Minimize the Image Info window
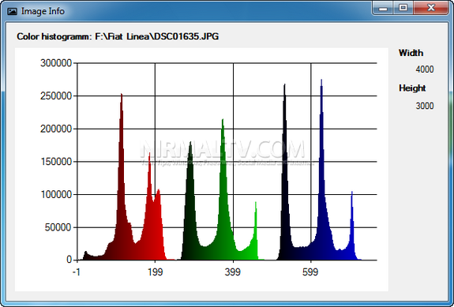The width and height of the screenshot is (454, 307). (383, 8)
